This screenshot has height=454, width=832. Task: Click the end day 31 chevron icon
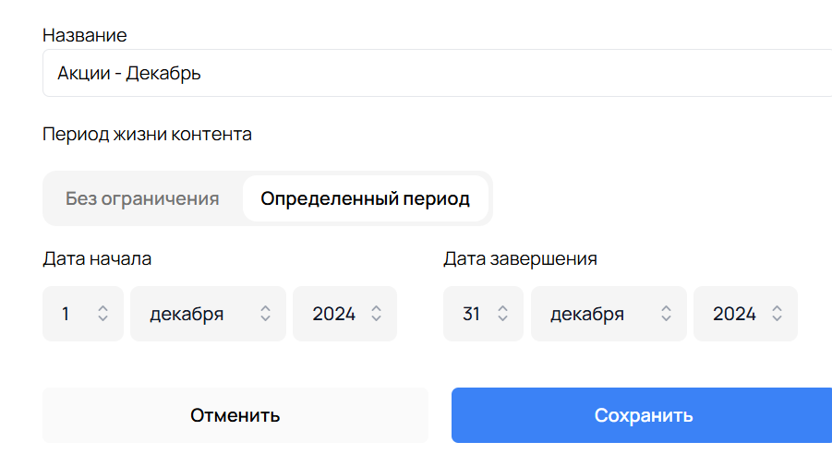503,314
